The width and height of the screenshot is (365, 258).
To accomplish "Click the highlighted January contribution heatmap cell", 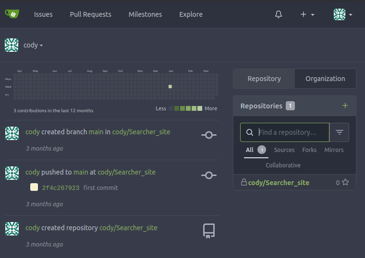I will [170, 87].
